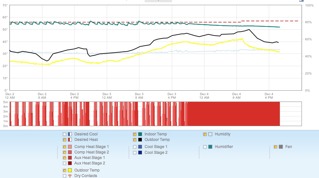The image size is (319, 178).
Task: Enable the Humidifier checkbox
Action: (205, 147)
